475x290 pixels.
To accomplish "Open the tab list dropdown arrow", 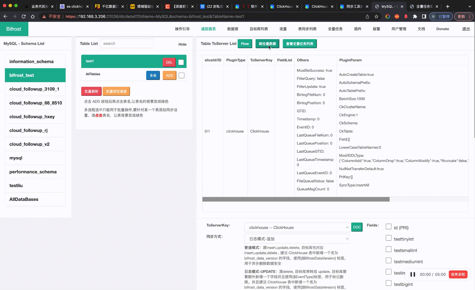I will click(x=470, y=6).
